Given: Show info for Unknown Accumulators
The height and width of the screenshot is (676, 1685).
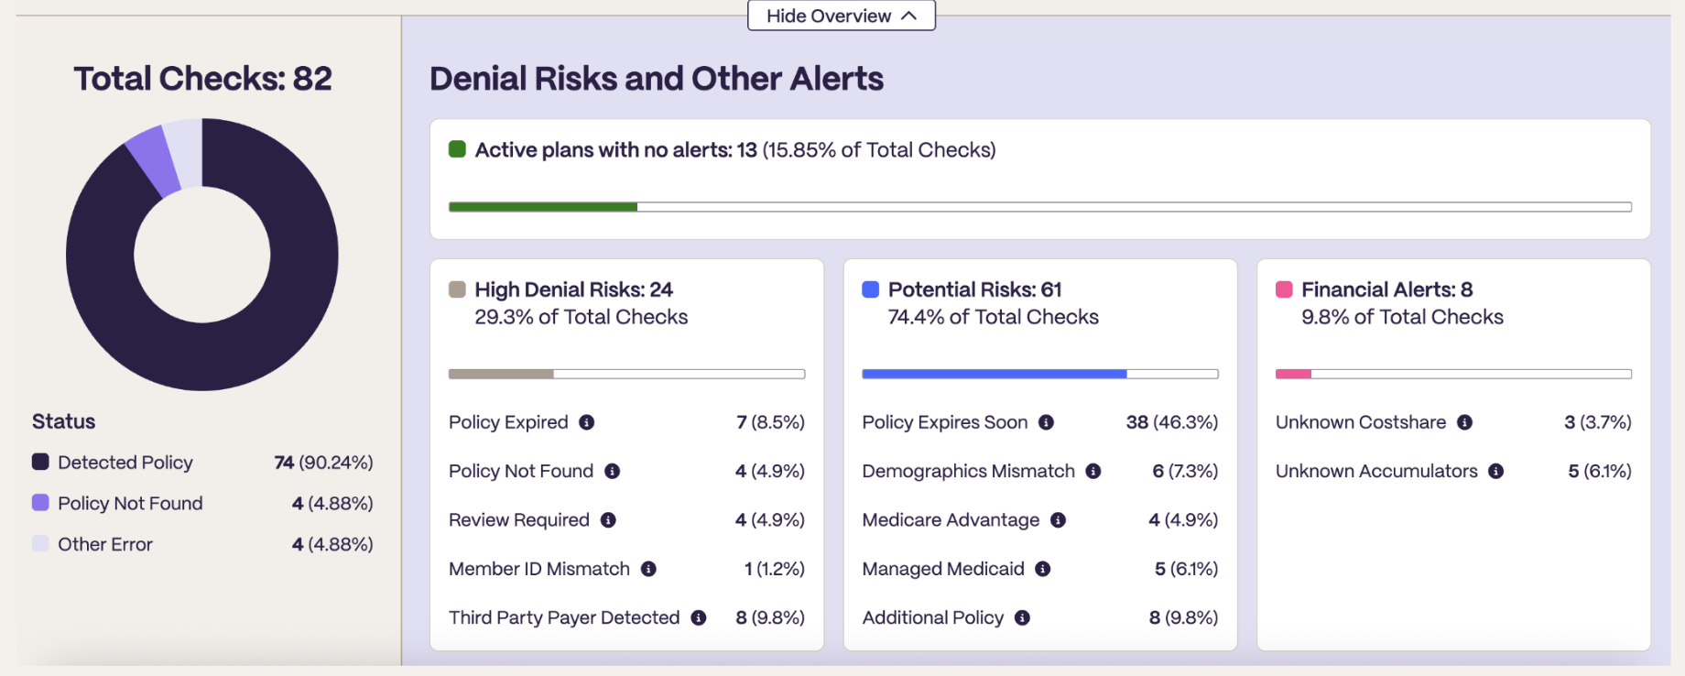Looking at the screenshot, I should pyautogui.click(x=1495, y=471).
